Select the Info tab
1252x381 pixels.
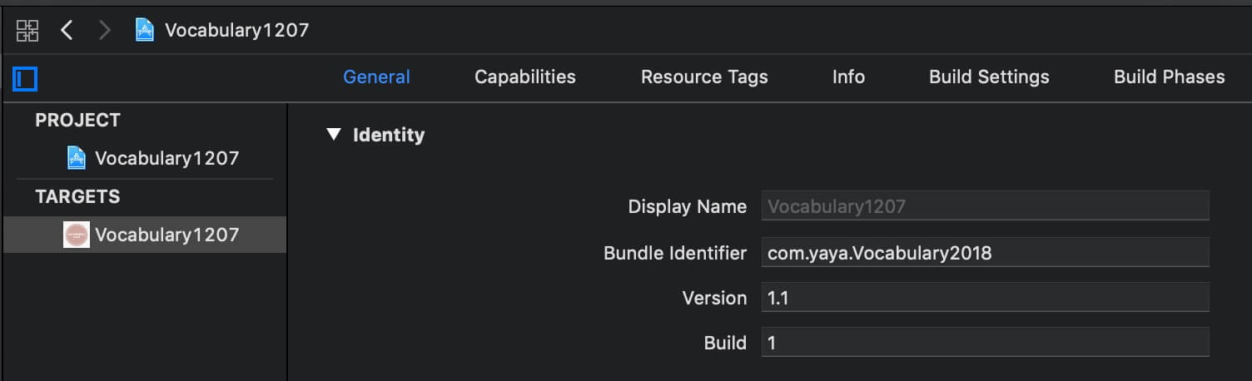(x=848, y=77)
